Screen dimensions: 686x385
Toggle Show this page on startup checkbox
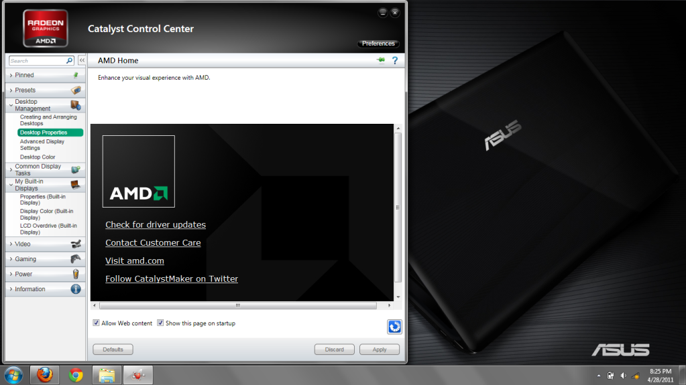point(160,323)
